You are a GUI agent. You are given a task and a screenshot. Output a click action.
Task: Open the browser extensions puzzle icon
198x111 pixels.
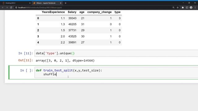click(x=183, y=7)
